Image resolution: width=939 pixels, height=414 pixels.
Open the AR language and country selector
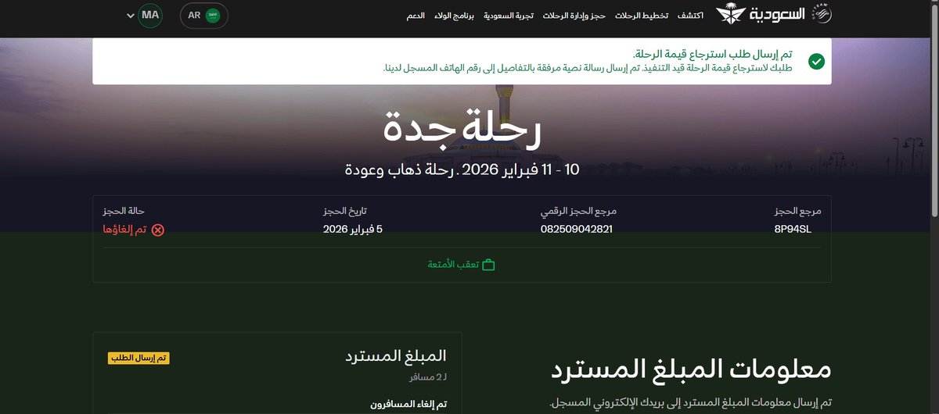tap(203, 16)
